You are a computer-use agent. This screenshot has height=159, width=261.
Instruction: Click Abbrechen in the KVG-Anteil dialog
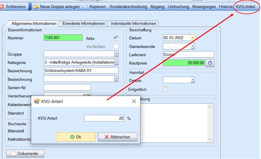[x=118, y=137]
